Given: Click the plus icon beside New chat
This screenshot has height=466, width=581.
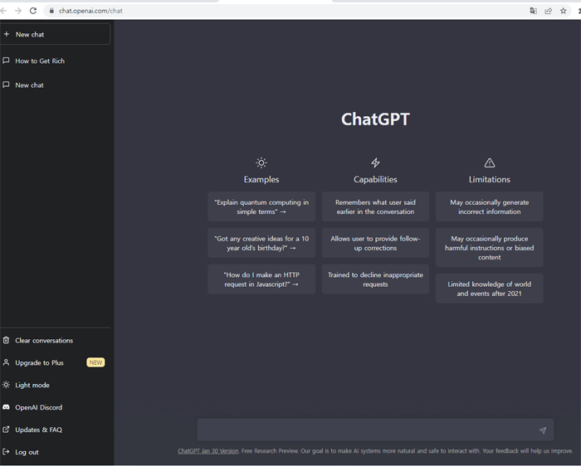Looking at the screenshot, I should coord(7,34).
